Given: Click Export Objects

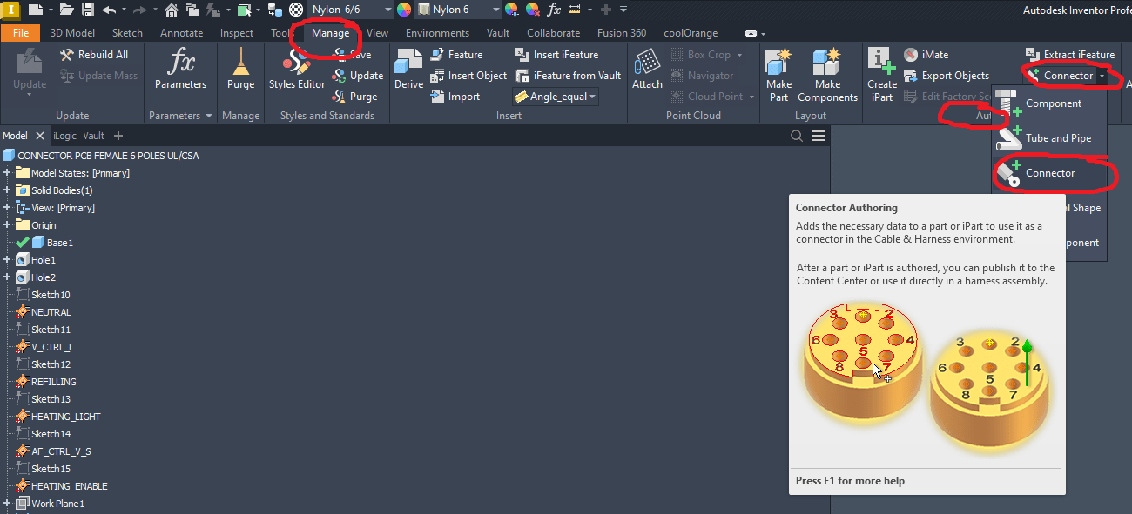Looking at the screenshot, I should 947,76.
